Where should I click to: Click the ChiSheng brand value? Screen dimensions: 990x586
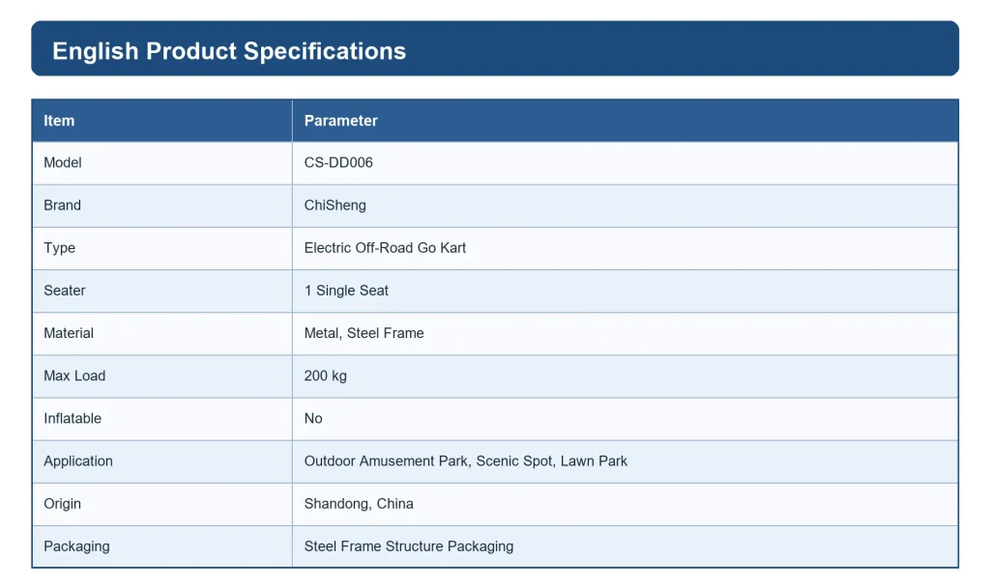click(335, 206)
